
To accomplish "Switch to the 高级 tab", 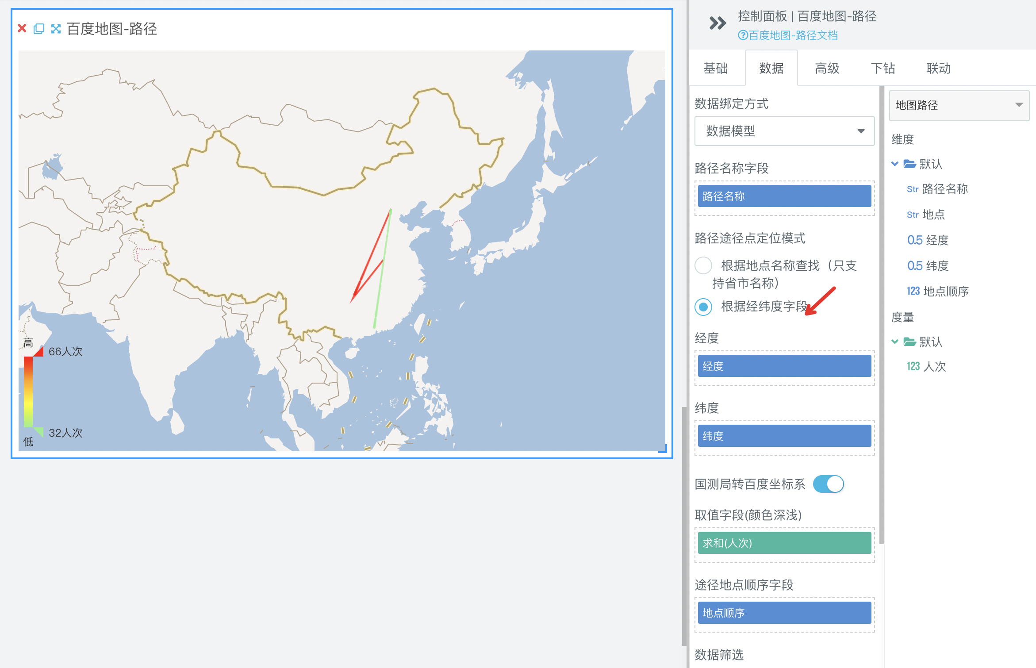I will click(827, 68).
